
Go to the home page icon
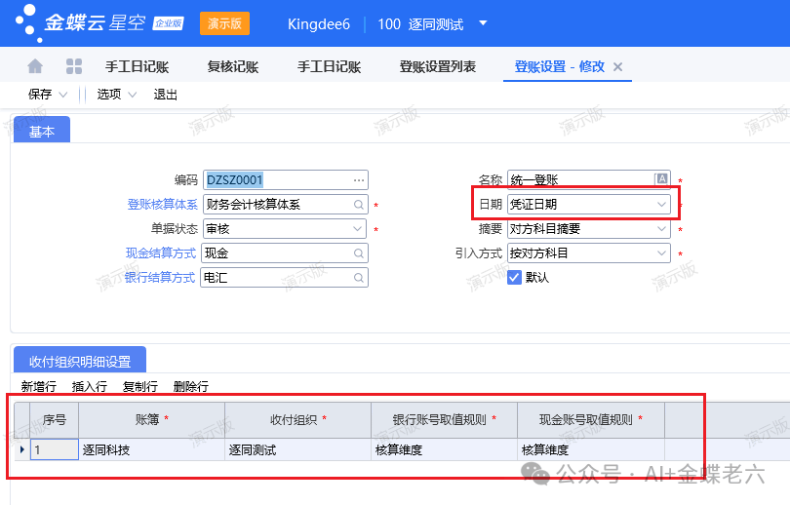tap(35, 66)
